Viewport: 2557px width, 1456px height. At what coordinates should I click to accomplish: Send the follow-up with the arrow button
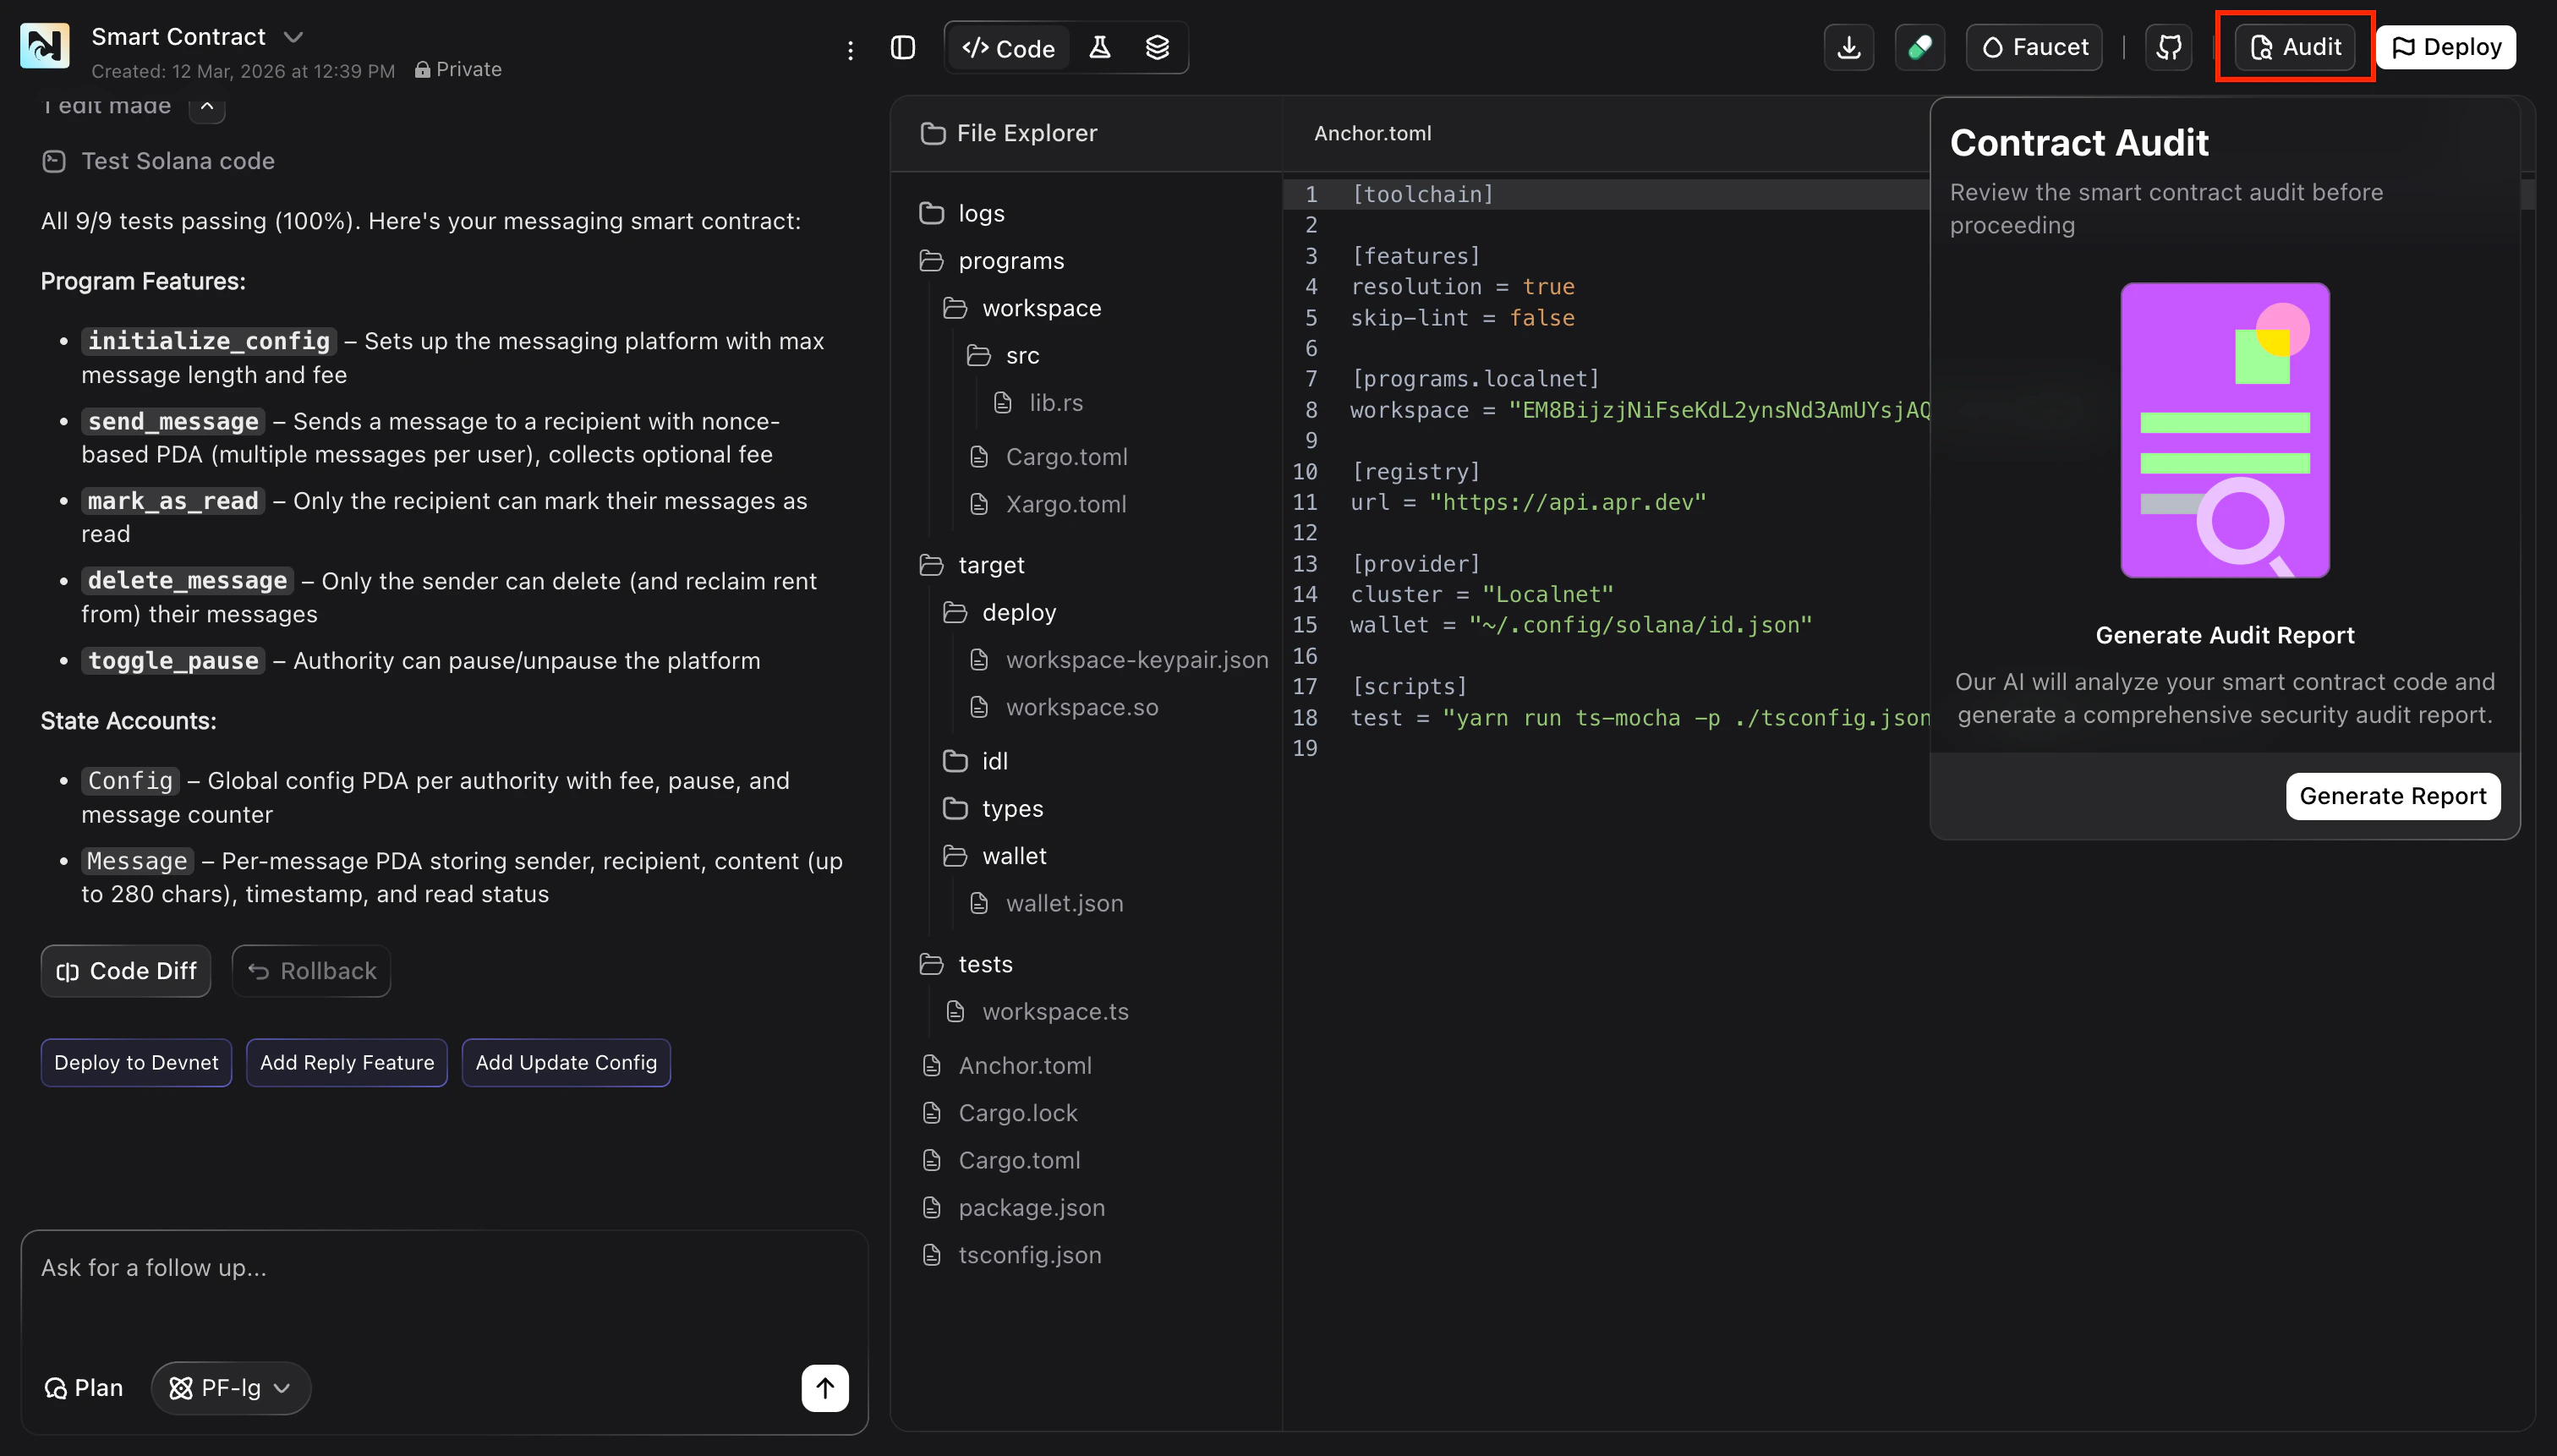coord(824,1387)
